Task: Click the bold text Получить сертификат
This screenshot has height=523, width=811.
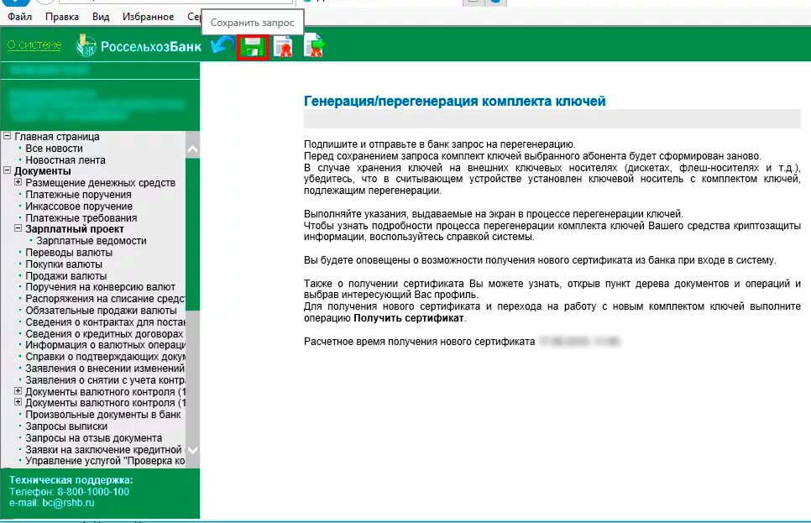Action: (x=409, y=318)
